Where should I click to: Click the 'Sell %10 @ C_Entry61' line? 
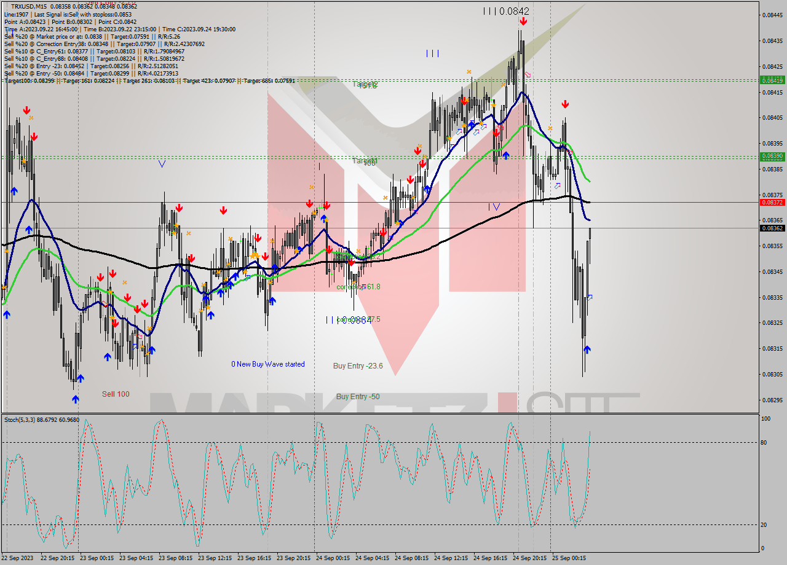pos(94,51)
